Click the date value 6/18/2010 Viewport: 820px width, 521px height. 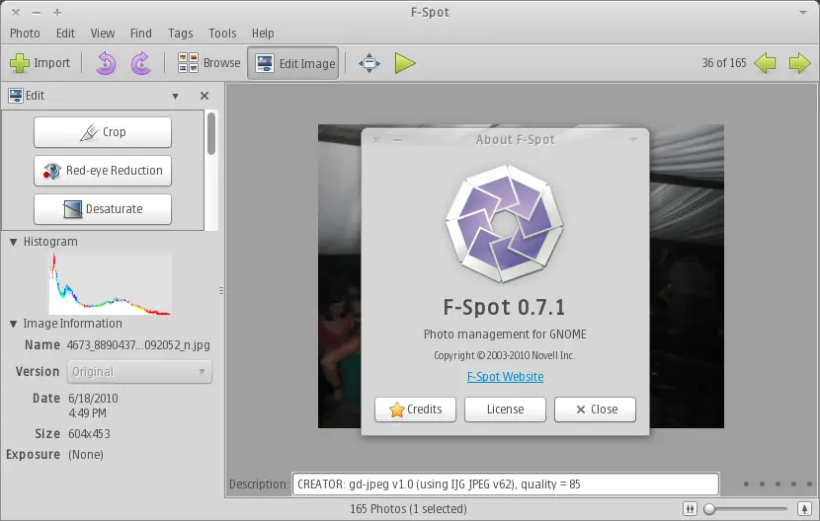[x=93, y=399]
